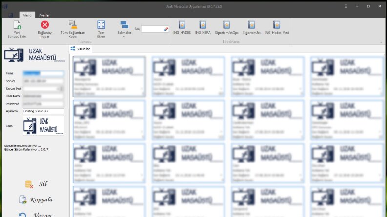Clear the search with the eraser icon

coord(166,29)
